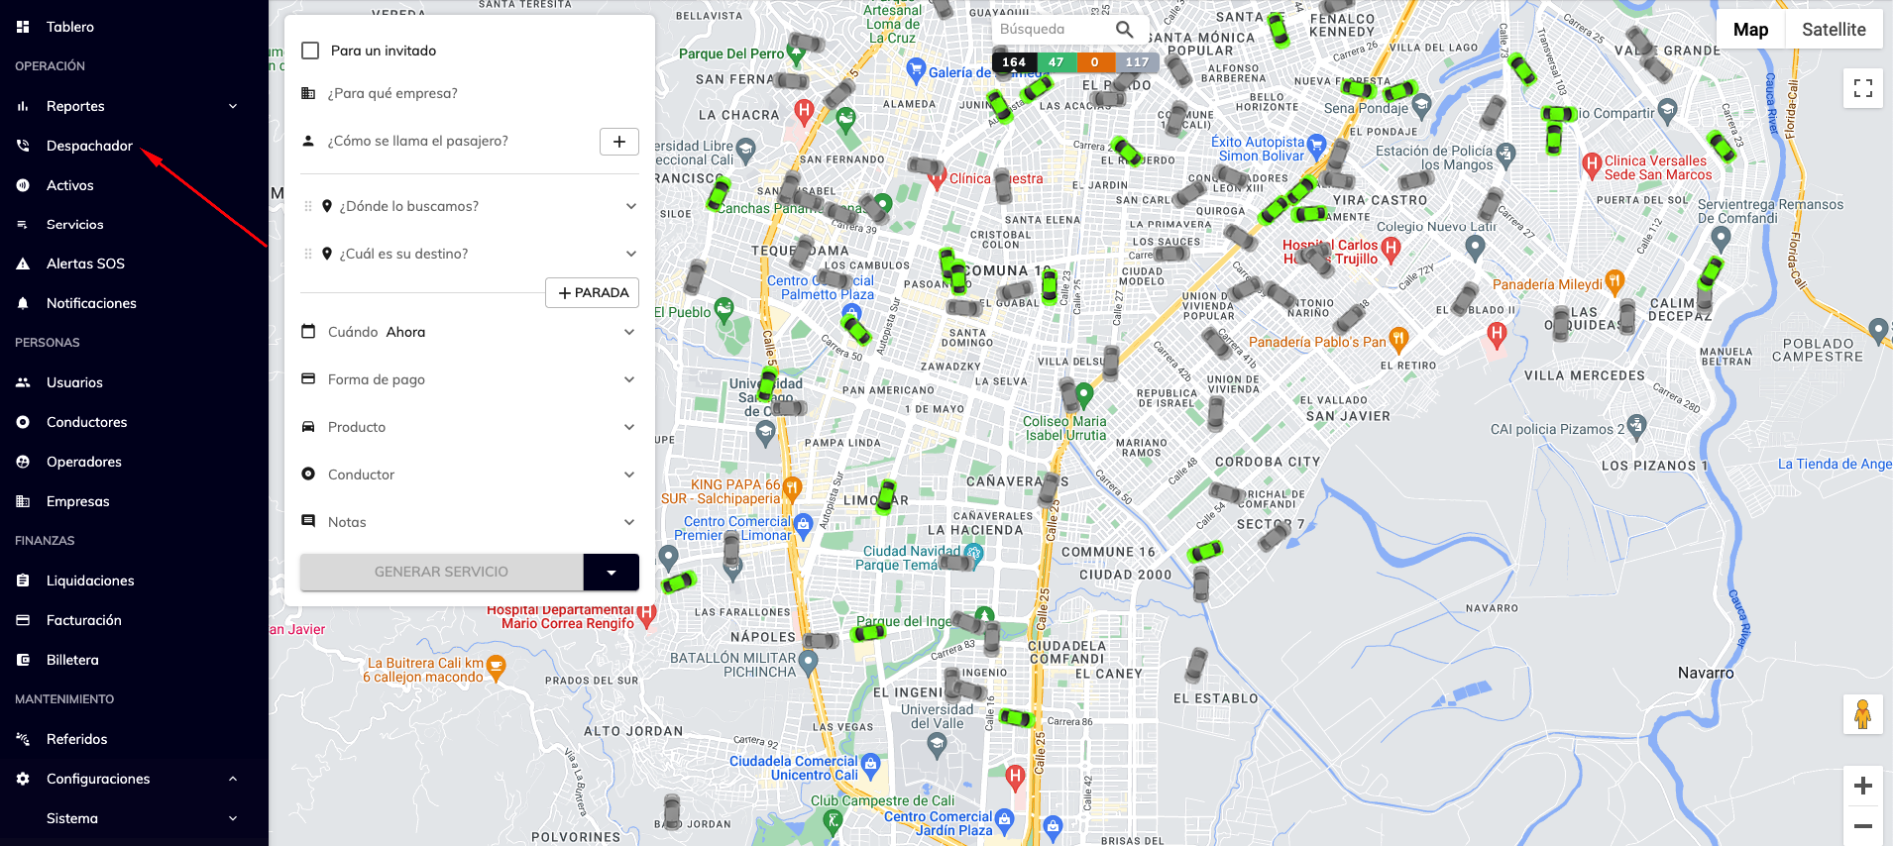Viewport: 1893px width, 846px height.
Task: Click the GENERAR SERVICIO button
Action: pos(441,572)
